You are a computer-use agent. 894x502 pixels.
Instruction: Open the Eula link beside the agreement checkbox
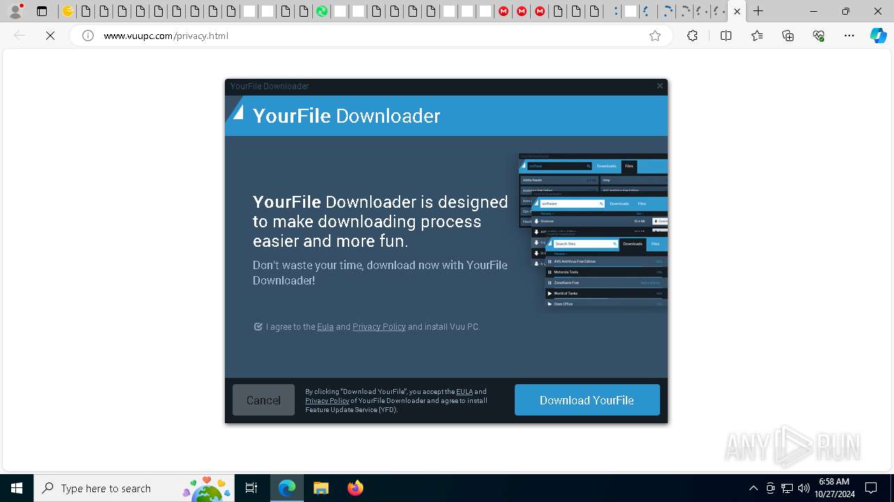click(x=325, y=326)
